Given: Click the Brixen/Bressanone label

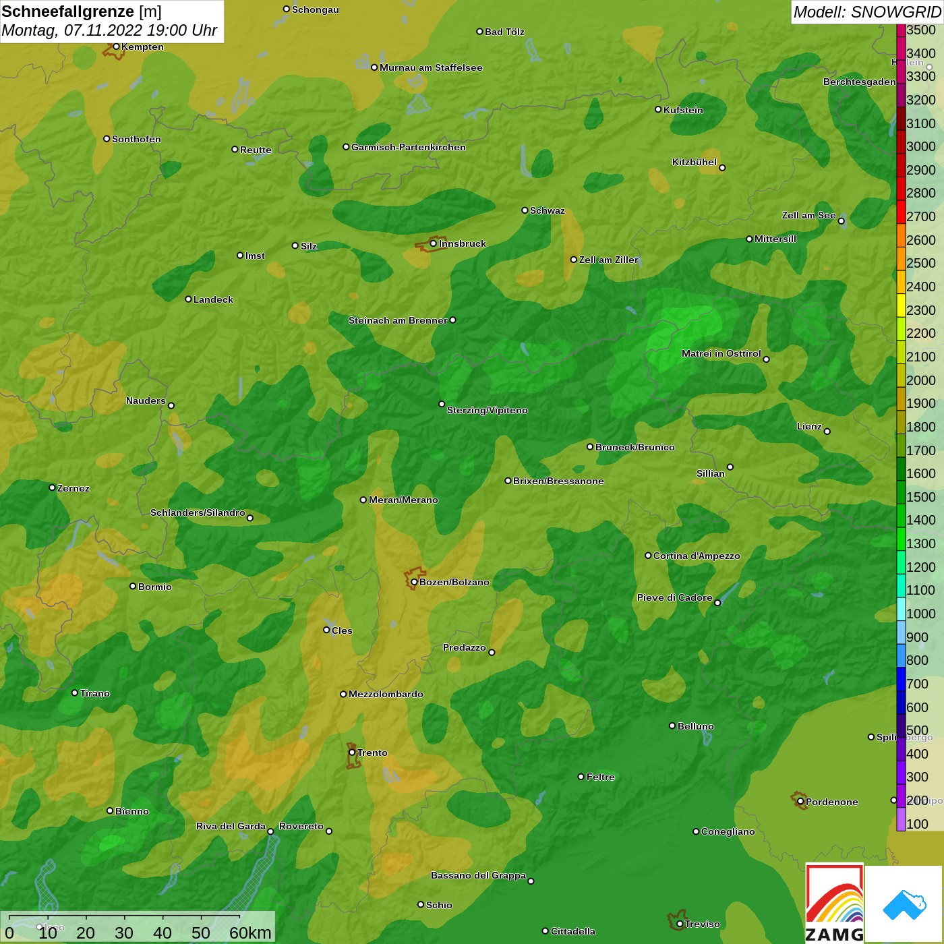Looking at the screenshot, I should pos(558,481).
